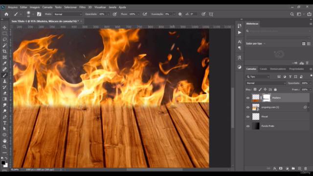Select the Lasso tool
Image resolution: width=313 pixels, height=176 pixels.
[x=4, y=40]
